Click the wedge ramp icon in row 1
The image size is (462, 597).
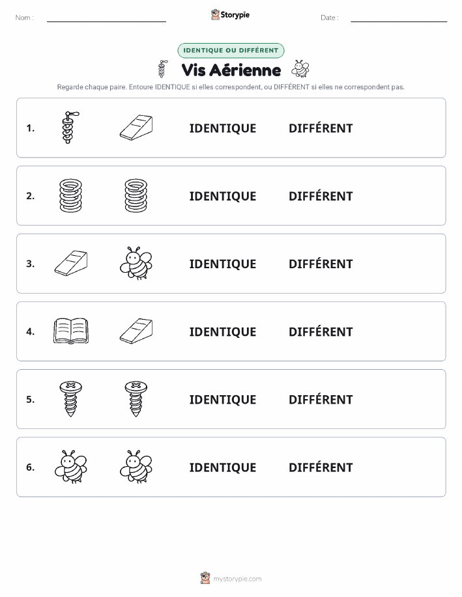[x=136, y=128]
